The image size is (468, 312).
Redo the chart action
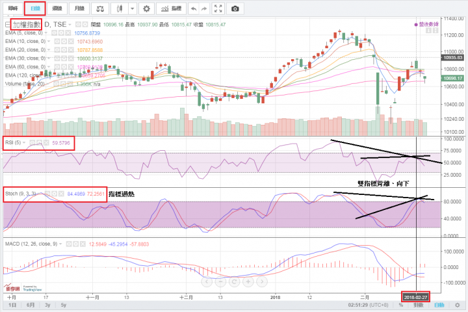(204, 8)
